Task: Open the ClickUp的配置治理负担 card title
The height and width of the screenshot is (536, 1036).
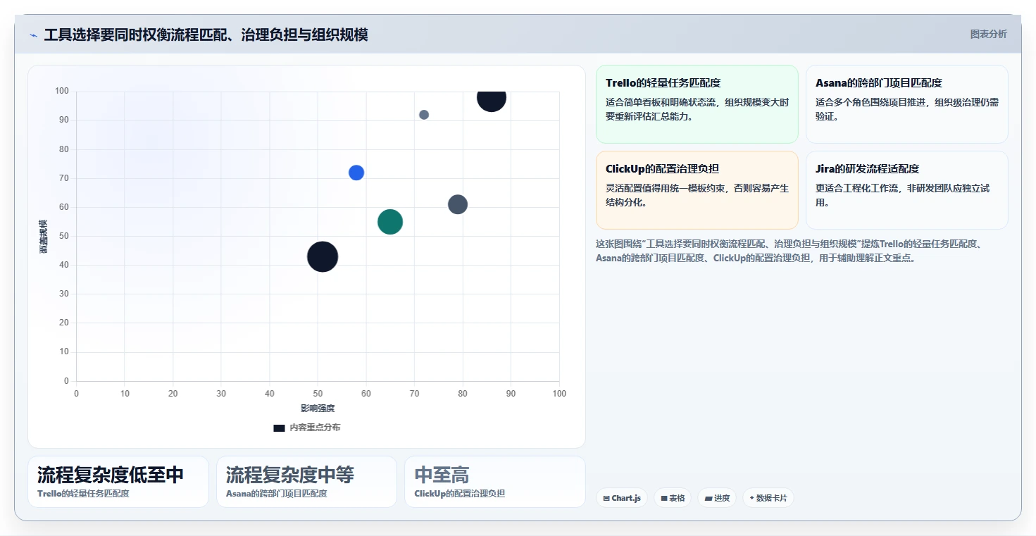Action: coord(662,169)
